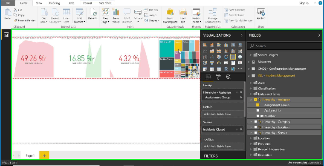Open the Modeling ribbon tab
The image size is (324, 166).
54,3
